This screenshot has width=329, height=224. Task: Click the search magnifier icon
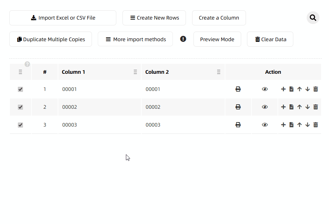point(313,18)
